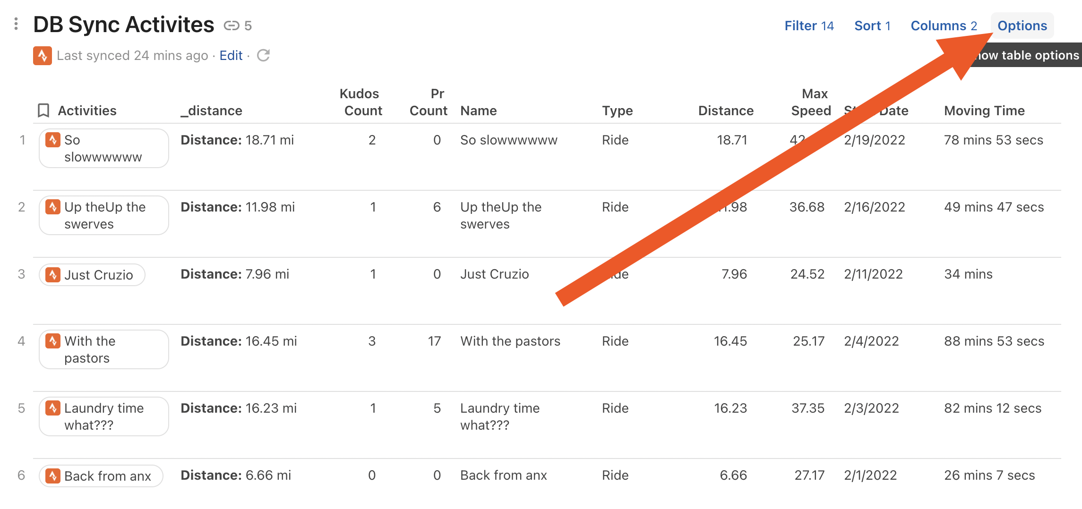Screen dimensions: 1082x509
Task: Click the three-dot table drag handle
Action: tap(16, 24)
